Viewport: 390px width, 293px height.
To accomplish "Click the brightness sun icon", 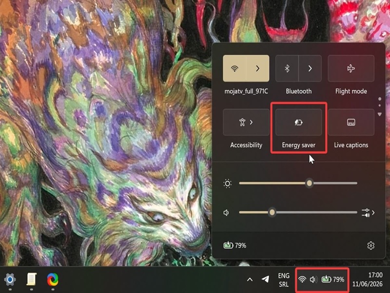I will [x=227, y=184].
